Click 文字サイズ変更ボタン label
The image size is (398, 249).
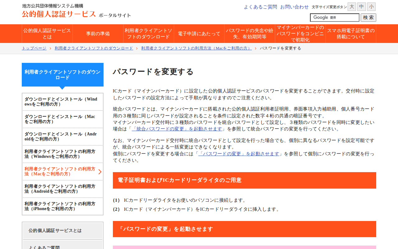tap(329, 7)
